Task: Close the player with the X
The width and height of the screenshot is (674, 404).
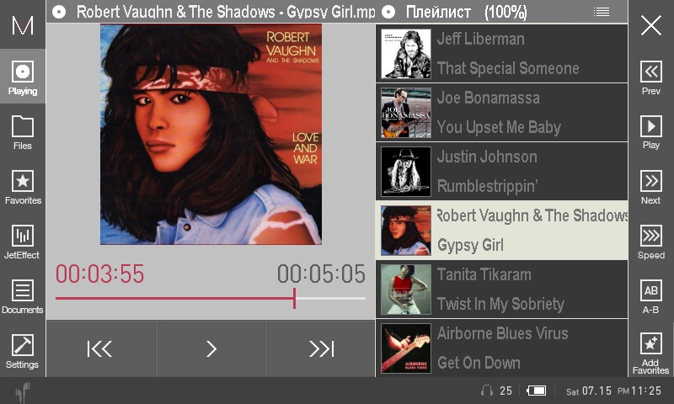Action: tap(651, 25)
